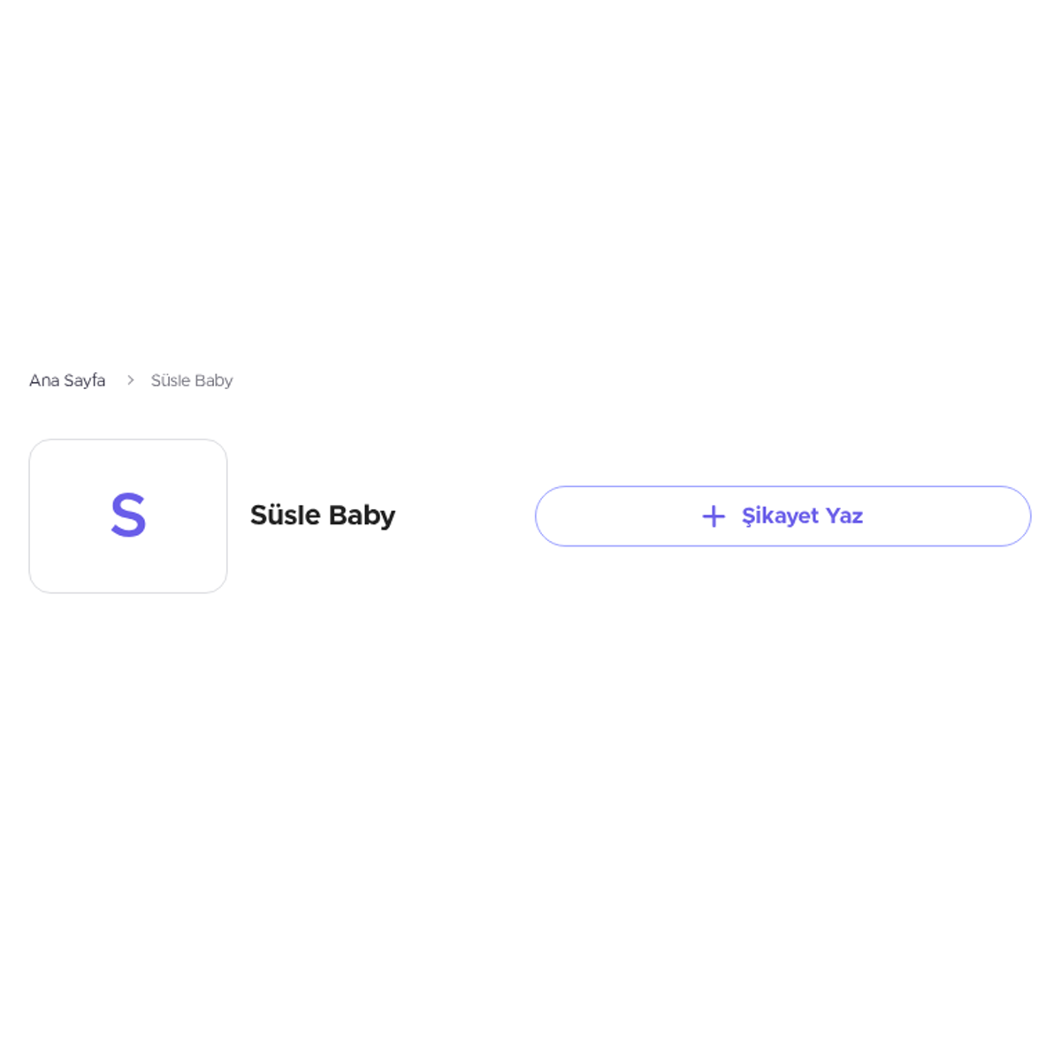
Task: Tap the add-complaint plus symbol
Action: 714,516
